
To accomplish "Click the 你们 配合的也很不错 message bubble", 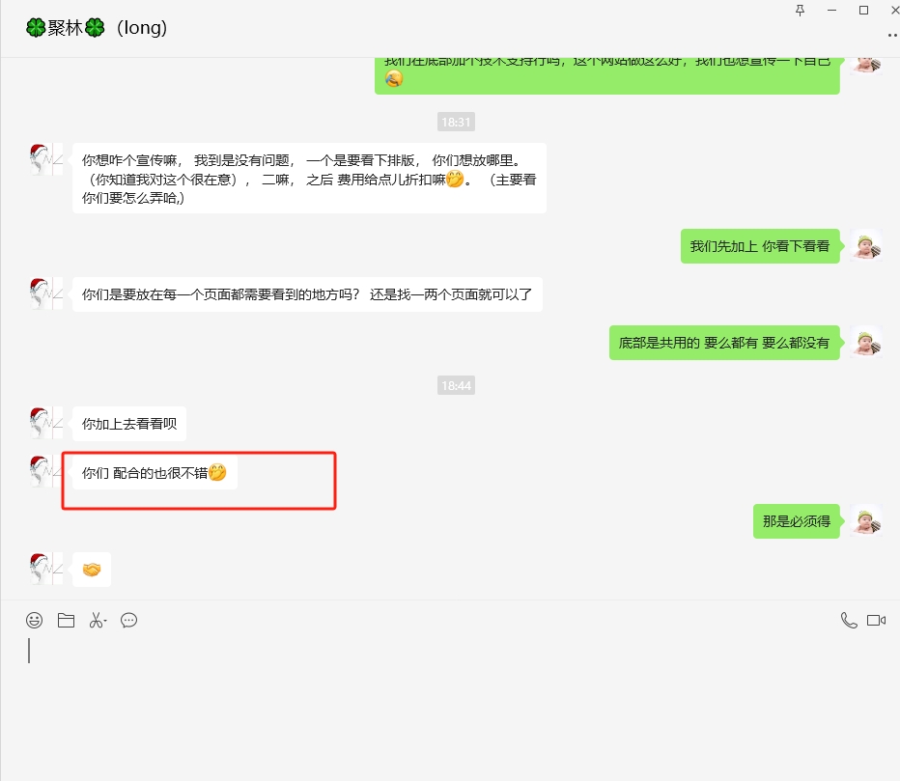I will (x=155, y=472).
